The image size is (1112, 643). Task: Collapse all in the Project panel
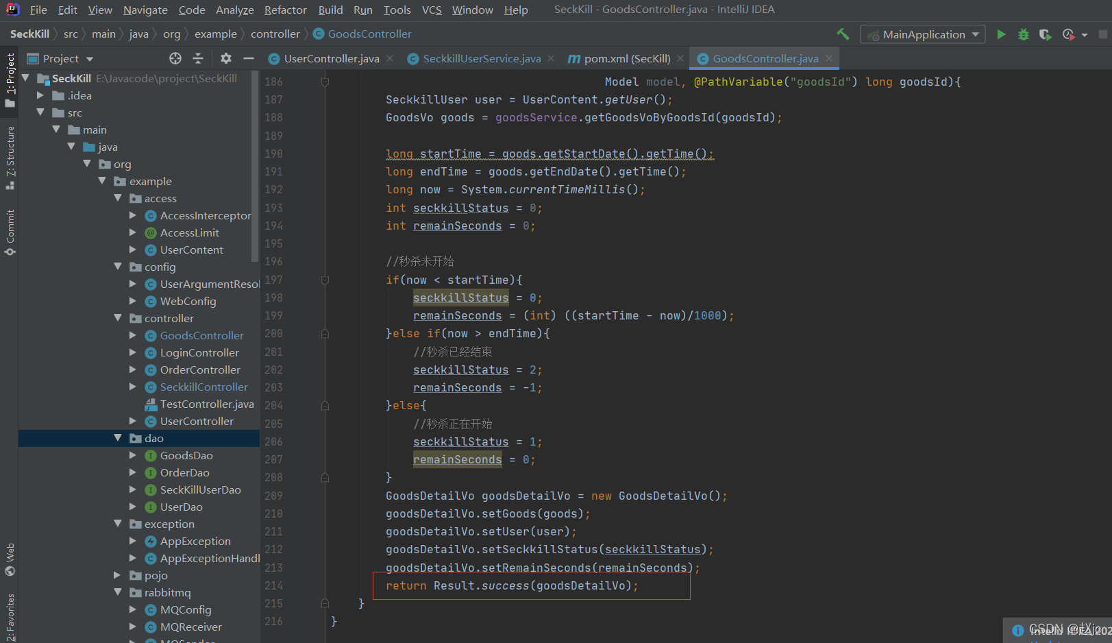click(x=198, y=58)
